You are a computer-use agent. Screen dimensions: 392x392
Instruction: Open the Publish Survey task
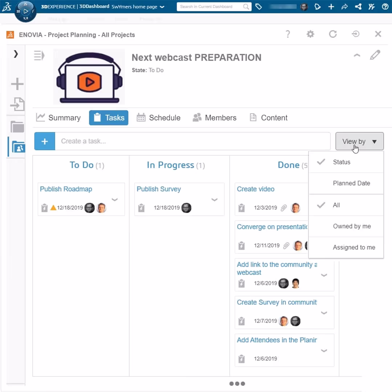159,189
